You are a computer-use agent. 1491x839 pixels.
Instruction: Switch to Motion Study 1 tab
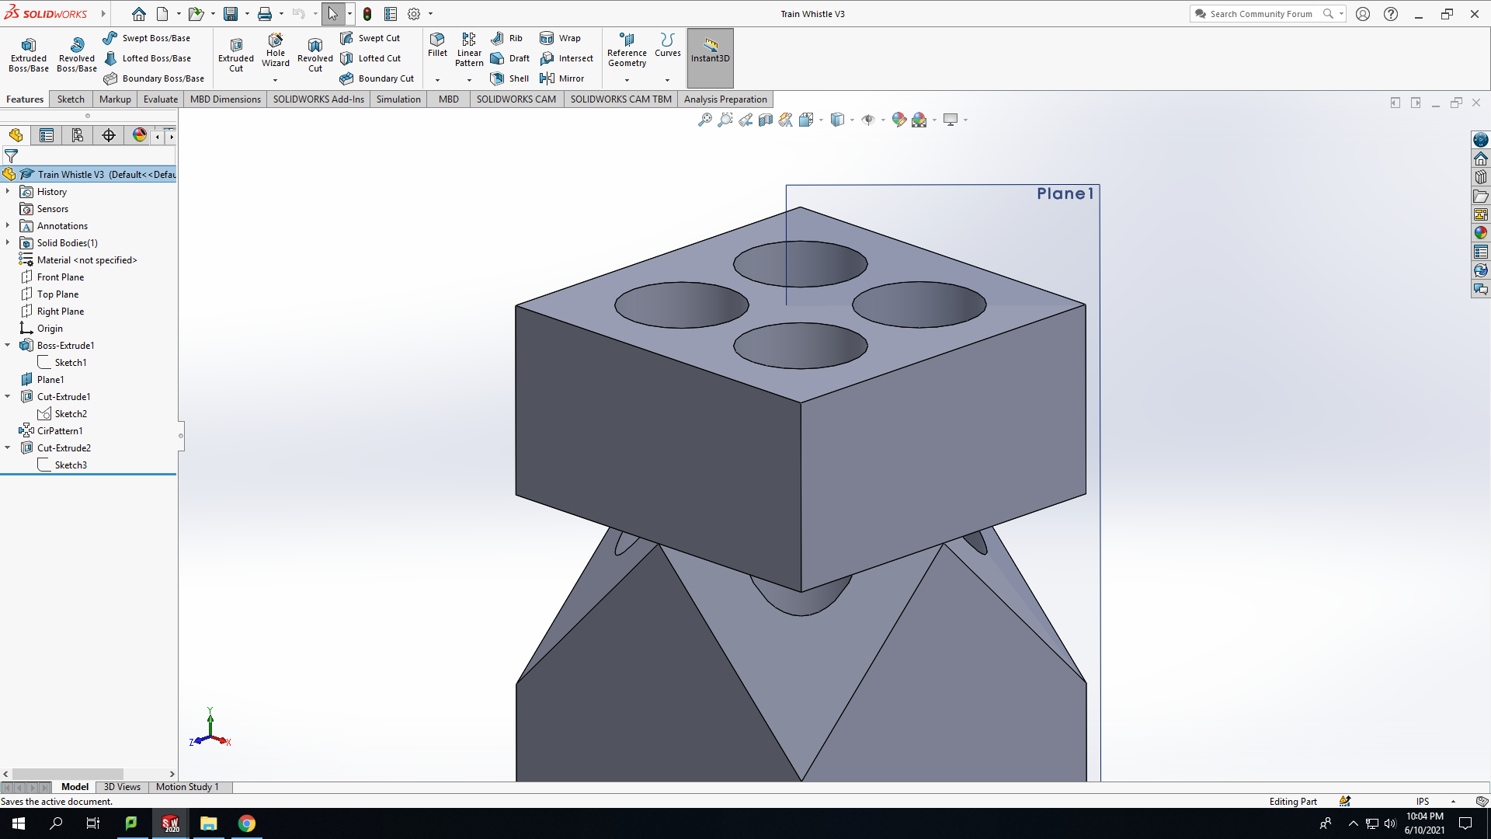click(187, 787)
